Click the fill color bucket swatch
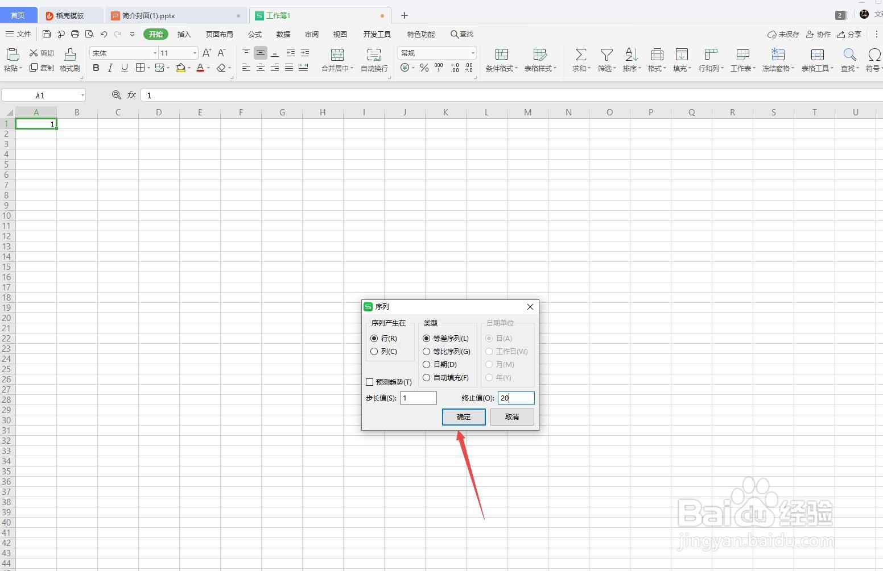Image resolution: width=883 pixels, height=571 pixels. click(x=180, y=68)
